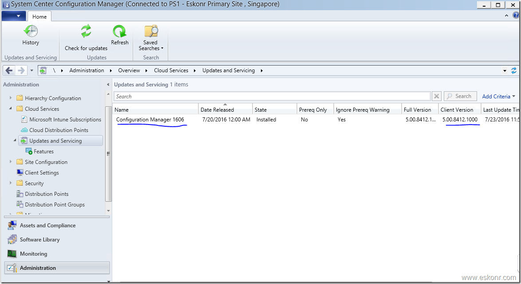The image size is (521, 284).
Task: Collapse the Cloud Services folder
Action: pos(11,109)
